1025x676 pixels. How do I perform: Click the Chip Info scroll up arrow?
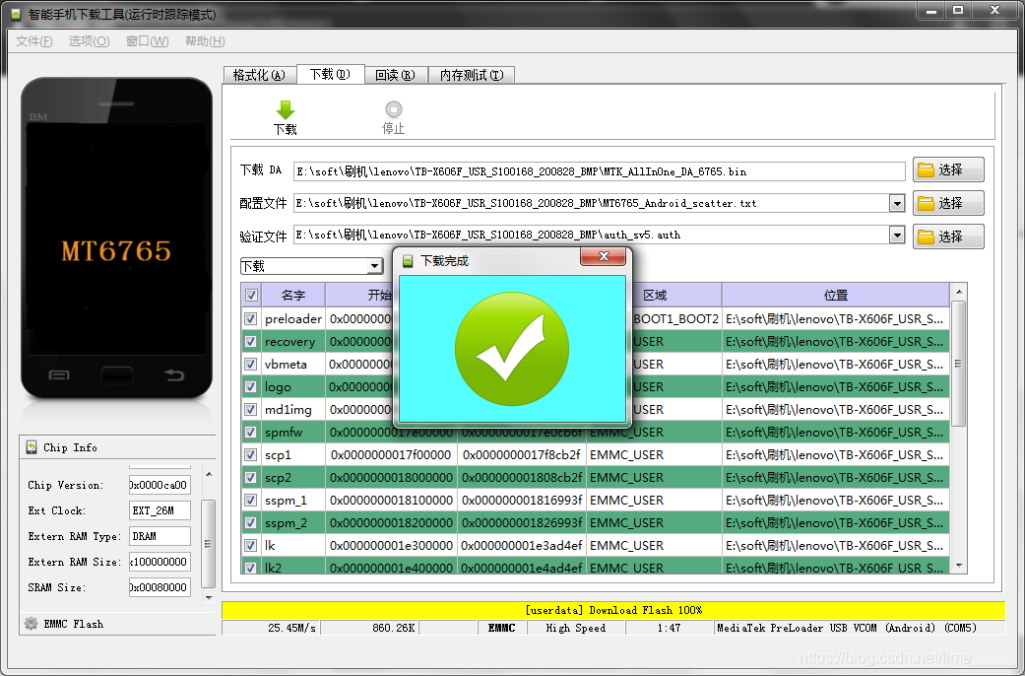point(209,474)
